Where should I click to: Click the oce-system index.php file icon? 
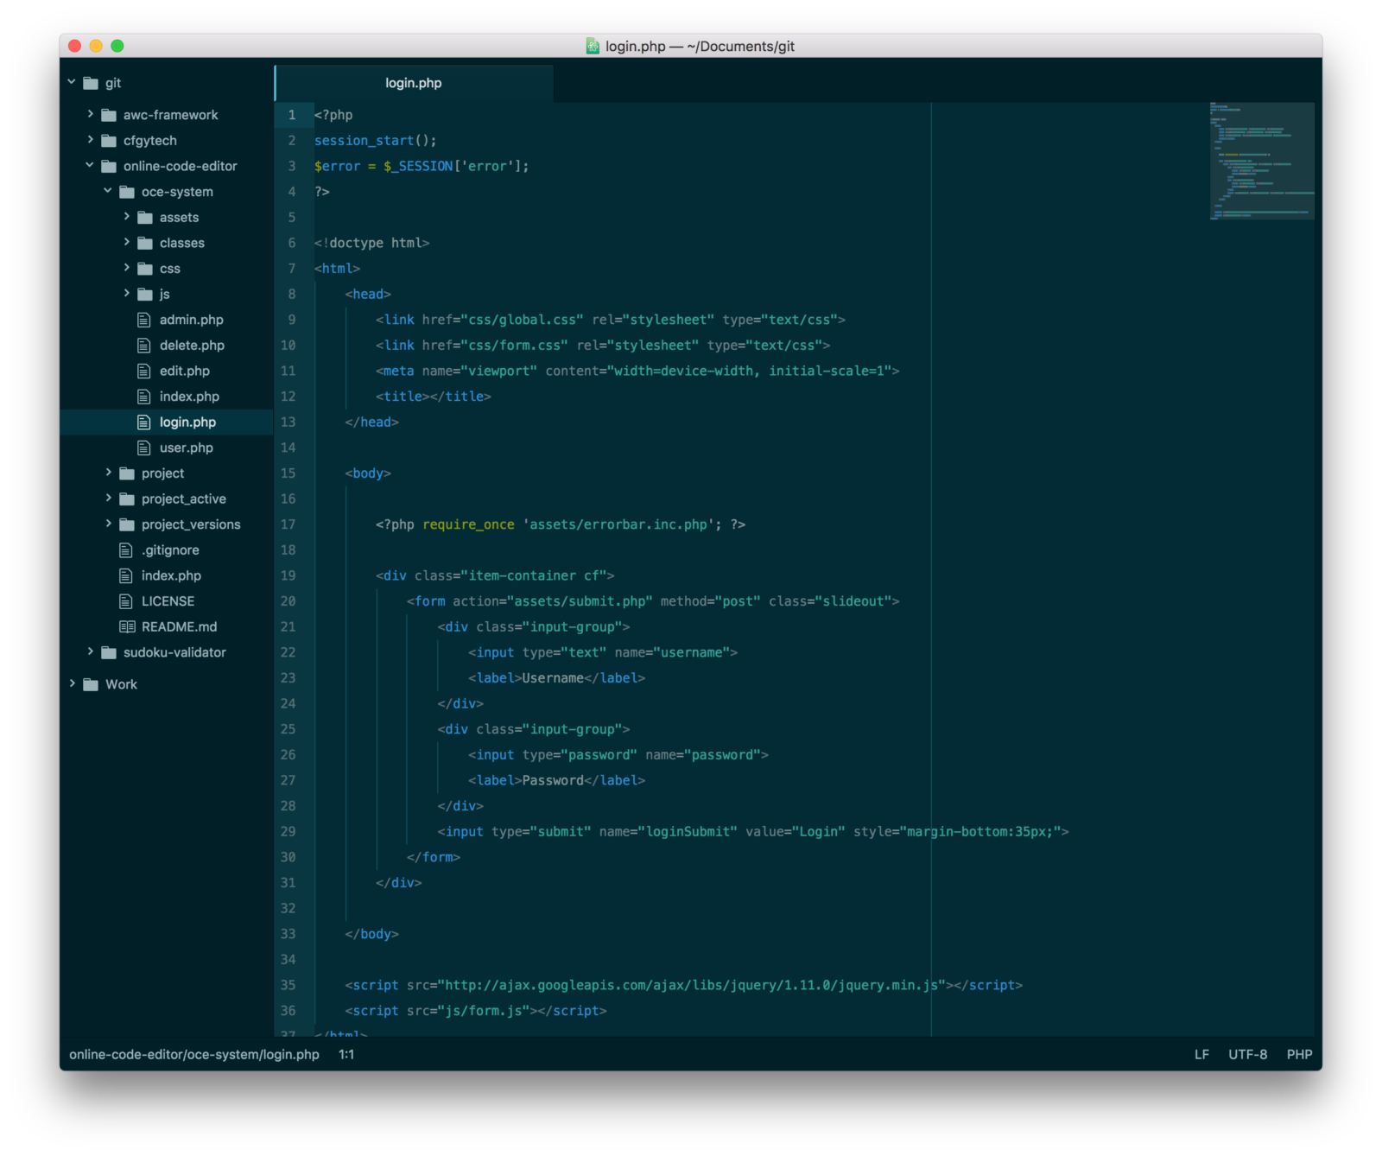click(x=144, y=397)
